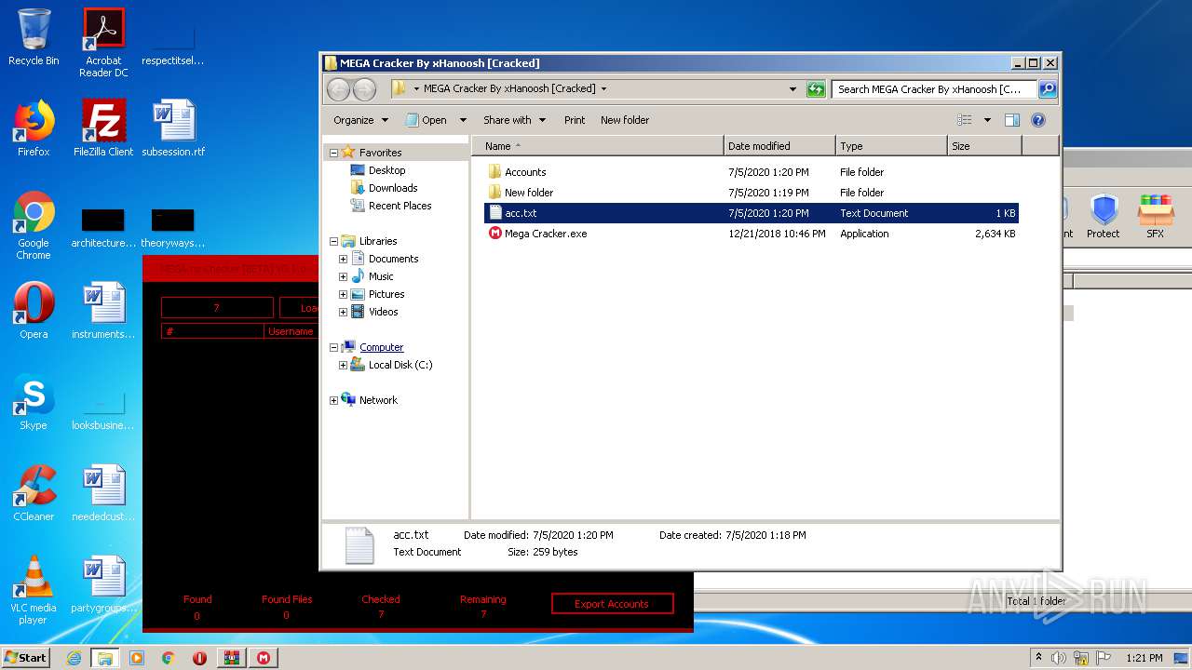Image resolution: width=1192 pixels, height=670 pixels.
Task: Click the volume speaker tray icon
Action: 1059,658
